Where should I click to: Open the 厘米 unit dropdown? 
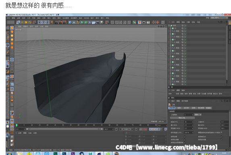point(198,114)
